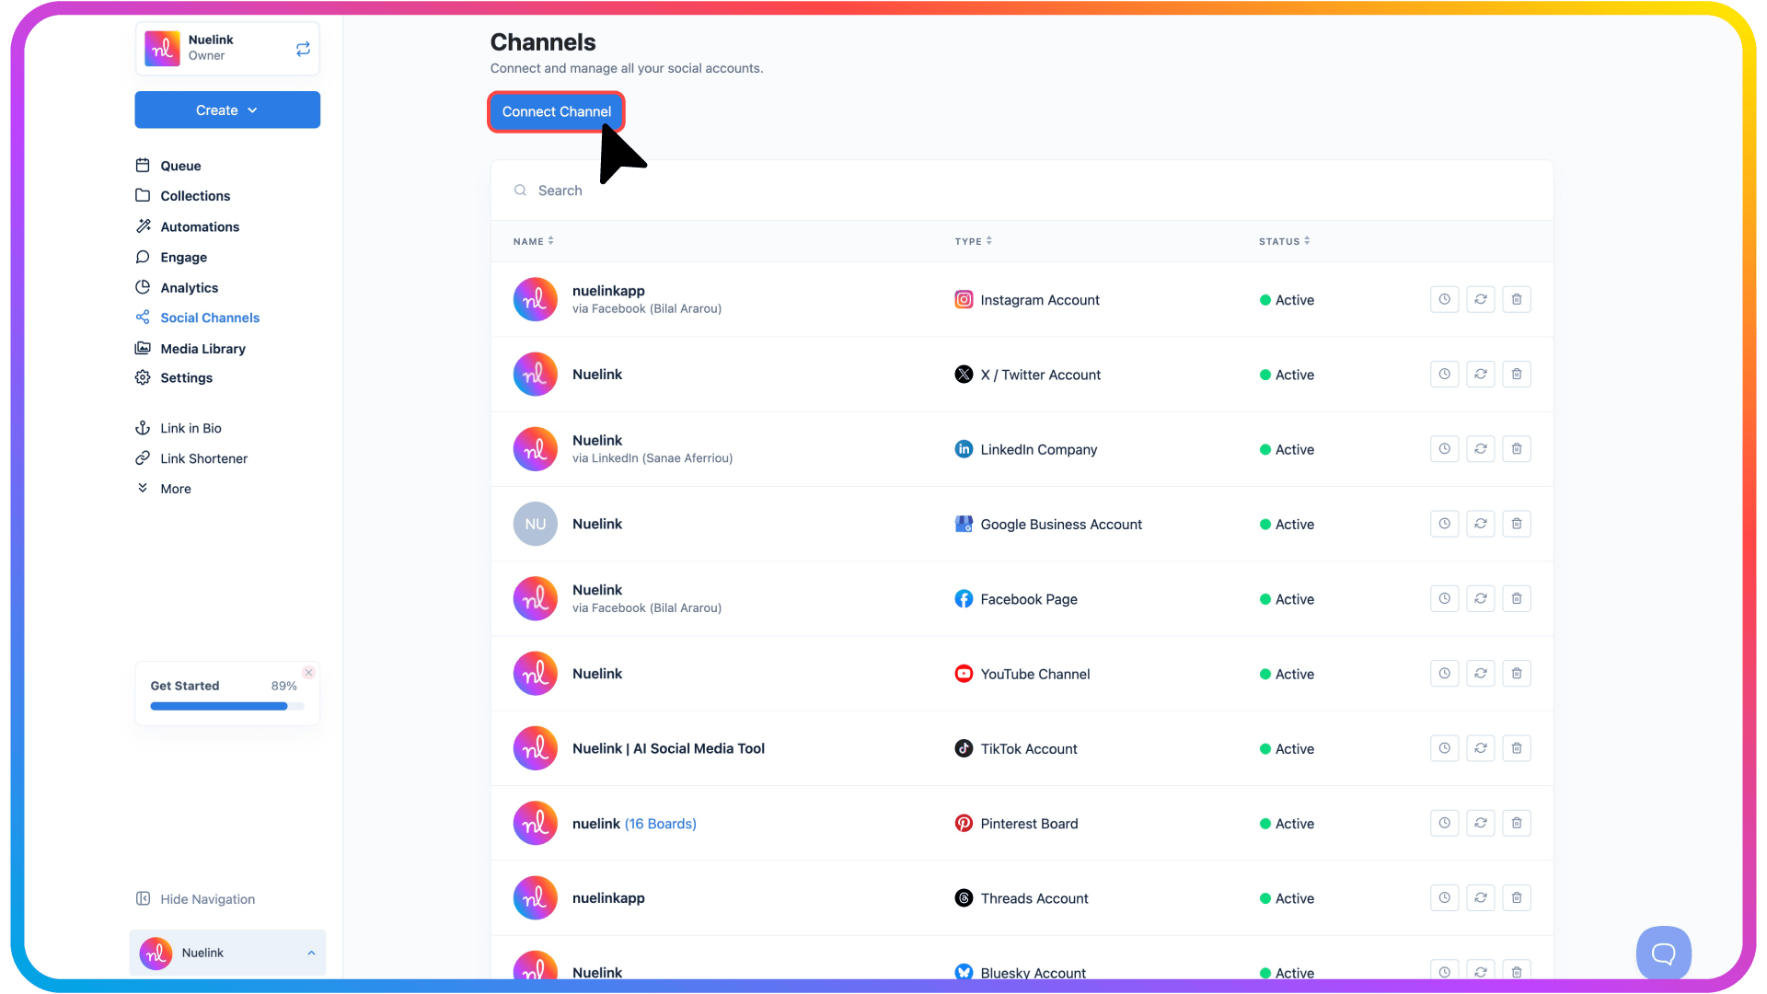Viewport: 1767px width, 994px height.
Task: Open Analytics in the sidebar
Action: (189, 288)
